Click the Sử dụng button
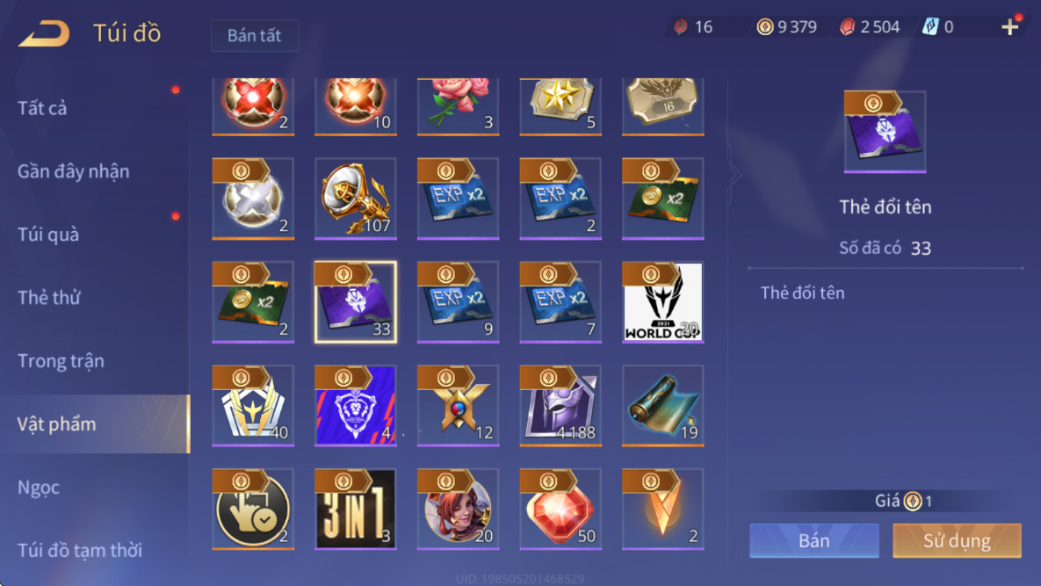This screenshot has width=1041, height=586. coord(957,540)
